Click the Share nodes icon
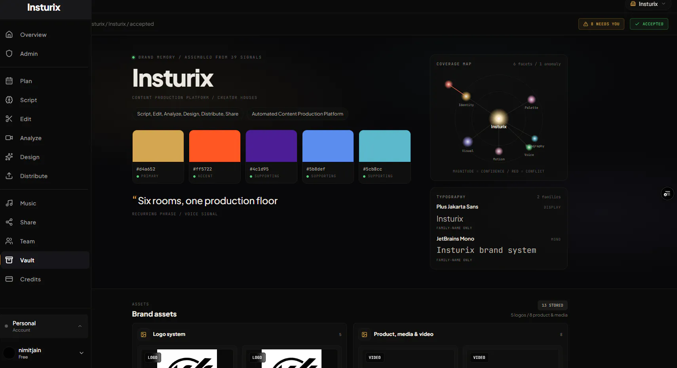 pyautogui.click(x=9, y=222)
